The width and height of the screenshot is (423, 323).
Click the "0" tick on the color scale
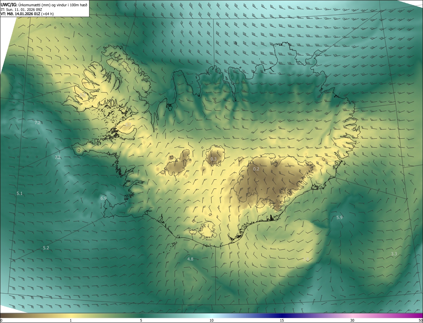(x=1, y=320)
